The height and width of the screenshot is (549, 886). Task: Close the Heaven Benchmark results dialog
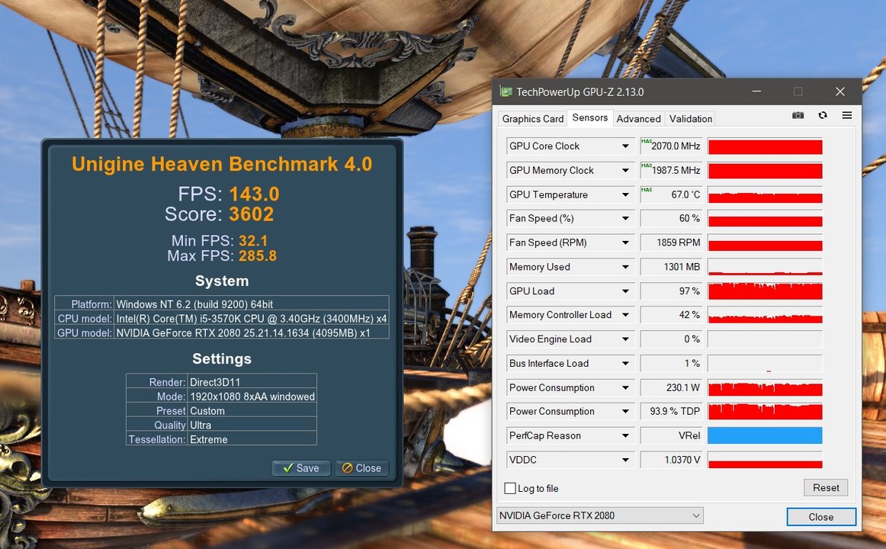[x=361, y=468]
